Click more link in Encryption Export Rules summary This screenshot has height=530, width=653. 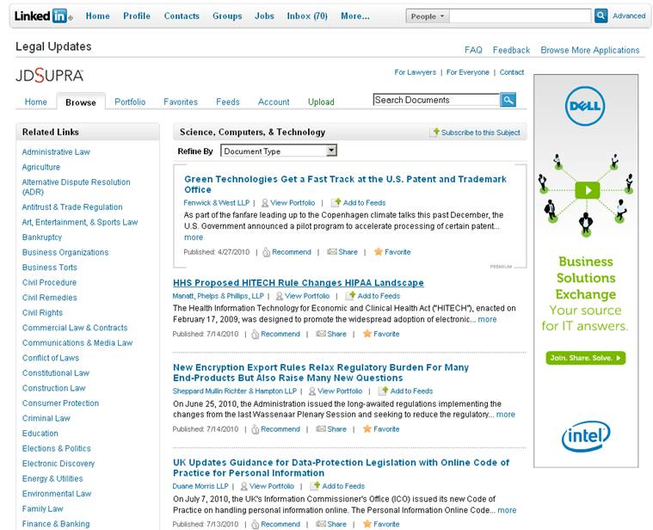tap(506, 414)
